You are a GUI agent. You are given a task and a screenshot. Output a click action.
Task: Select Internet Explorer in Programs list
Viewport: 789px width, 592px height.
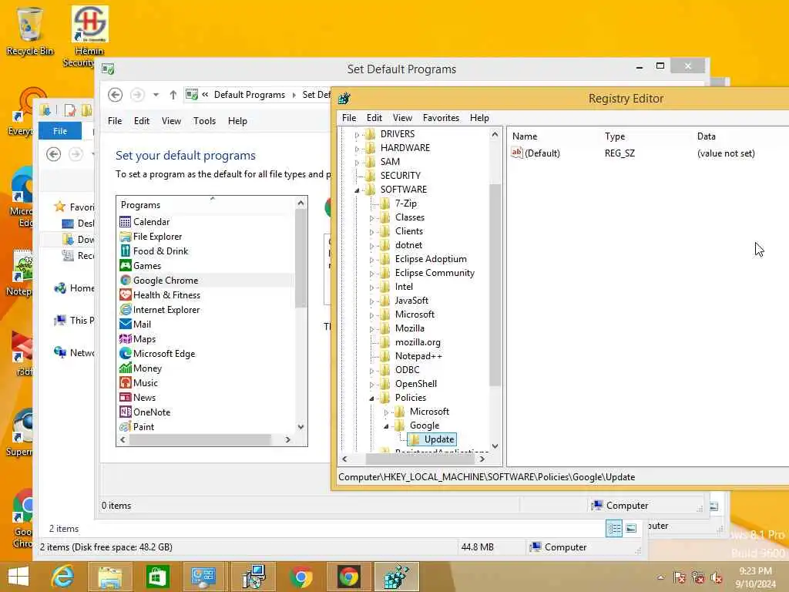pos(166,310)
